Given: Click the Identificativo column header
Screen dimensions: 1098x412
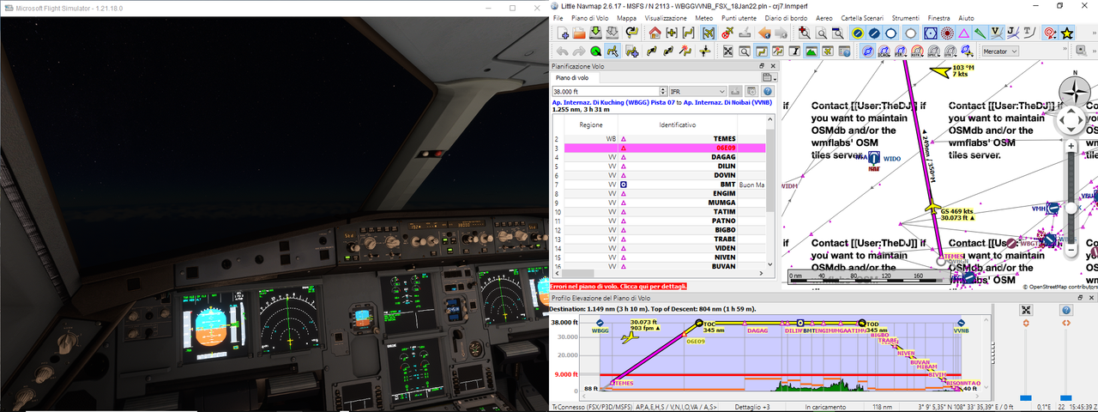Looking at the screenshot, I should pyautogui.click(x=677, y=124).
